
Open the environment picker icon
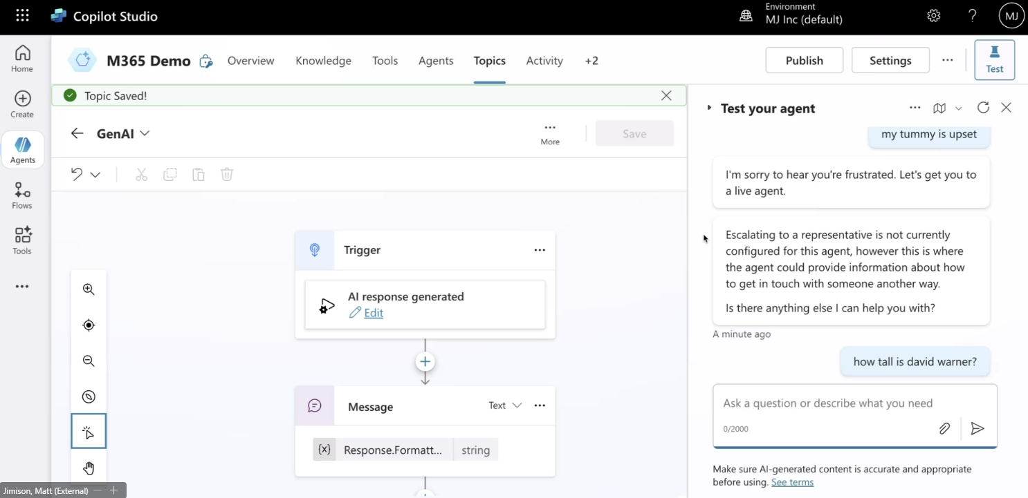coord(746,16)
